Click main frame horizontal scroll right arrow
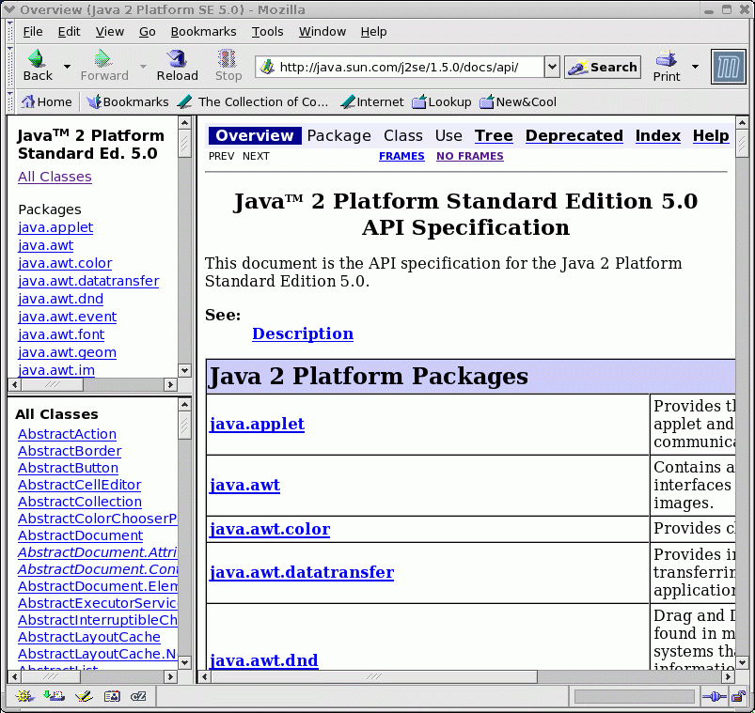 pyautogui.click(x=728, y=676)
